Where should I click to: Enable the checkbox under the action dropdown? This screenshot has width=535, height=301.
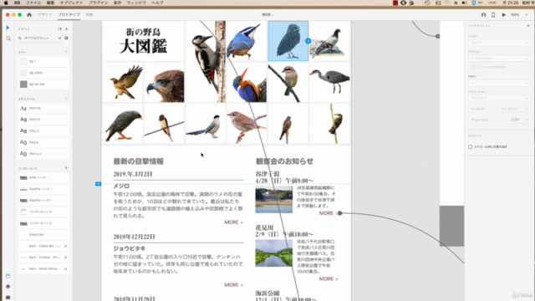coord(473,67)
